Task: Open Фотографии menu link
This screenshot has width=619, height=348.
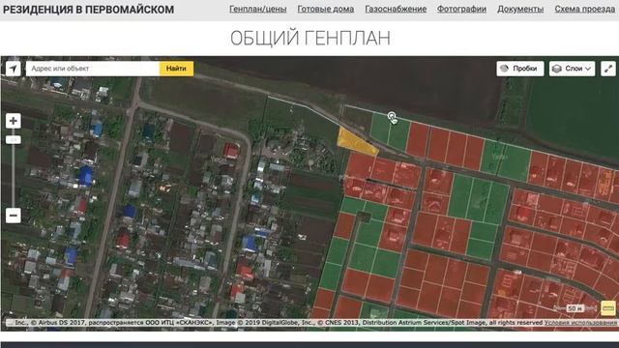Action: click(x=461, y=9)
